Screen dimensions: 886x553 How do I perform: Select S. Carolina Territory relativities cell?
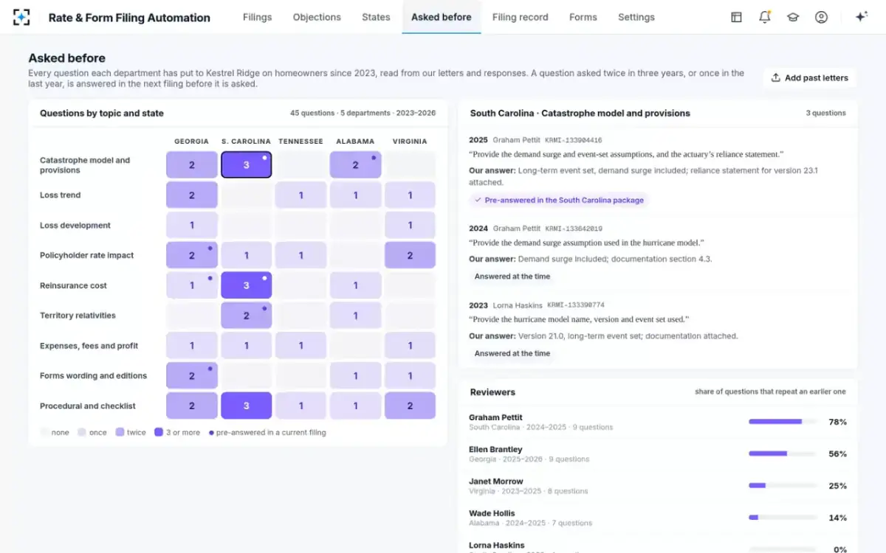coord(247,316)
